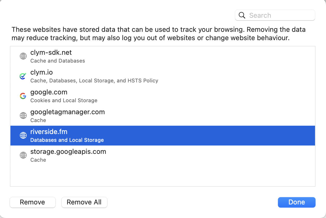Click the "Cookies and Local Storage" subtitle text

(x=64, y=100)
